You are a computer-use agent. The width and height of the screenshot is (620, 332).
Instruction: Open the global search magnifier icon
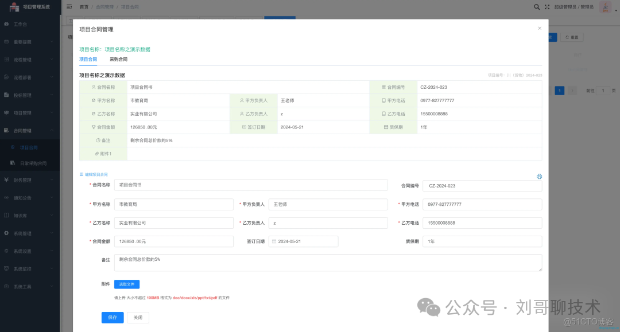(x=537, y=7)
